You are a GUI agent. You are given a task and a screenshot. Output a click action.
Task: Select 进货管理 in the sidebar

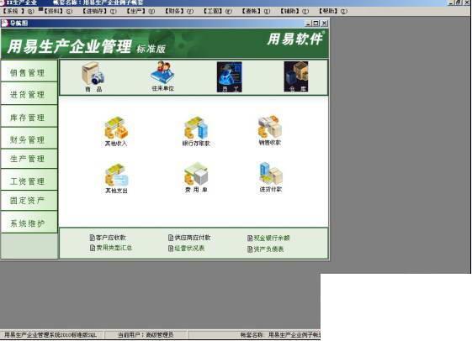[29, 93]
